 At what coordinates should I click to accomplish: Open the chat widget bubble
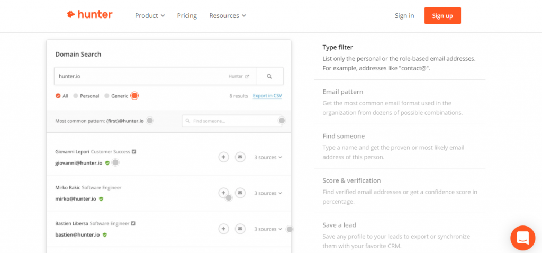coord(522,238)
